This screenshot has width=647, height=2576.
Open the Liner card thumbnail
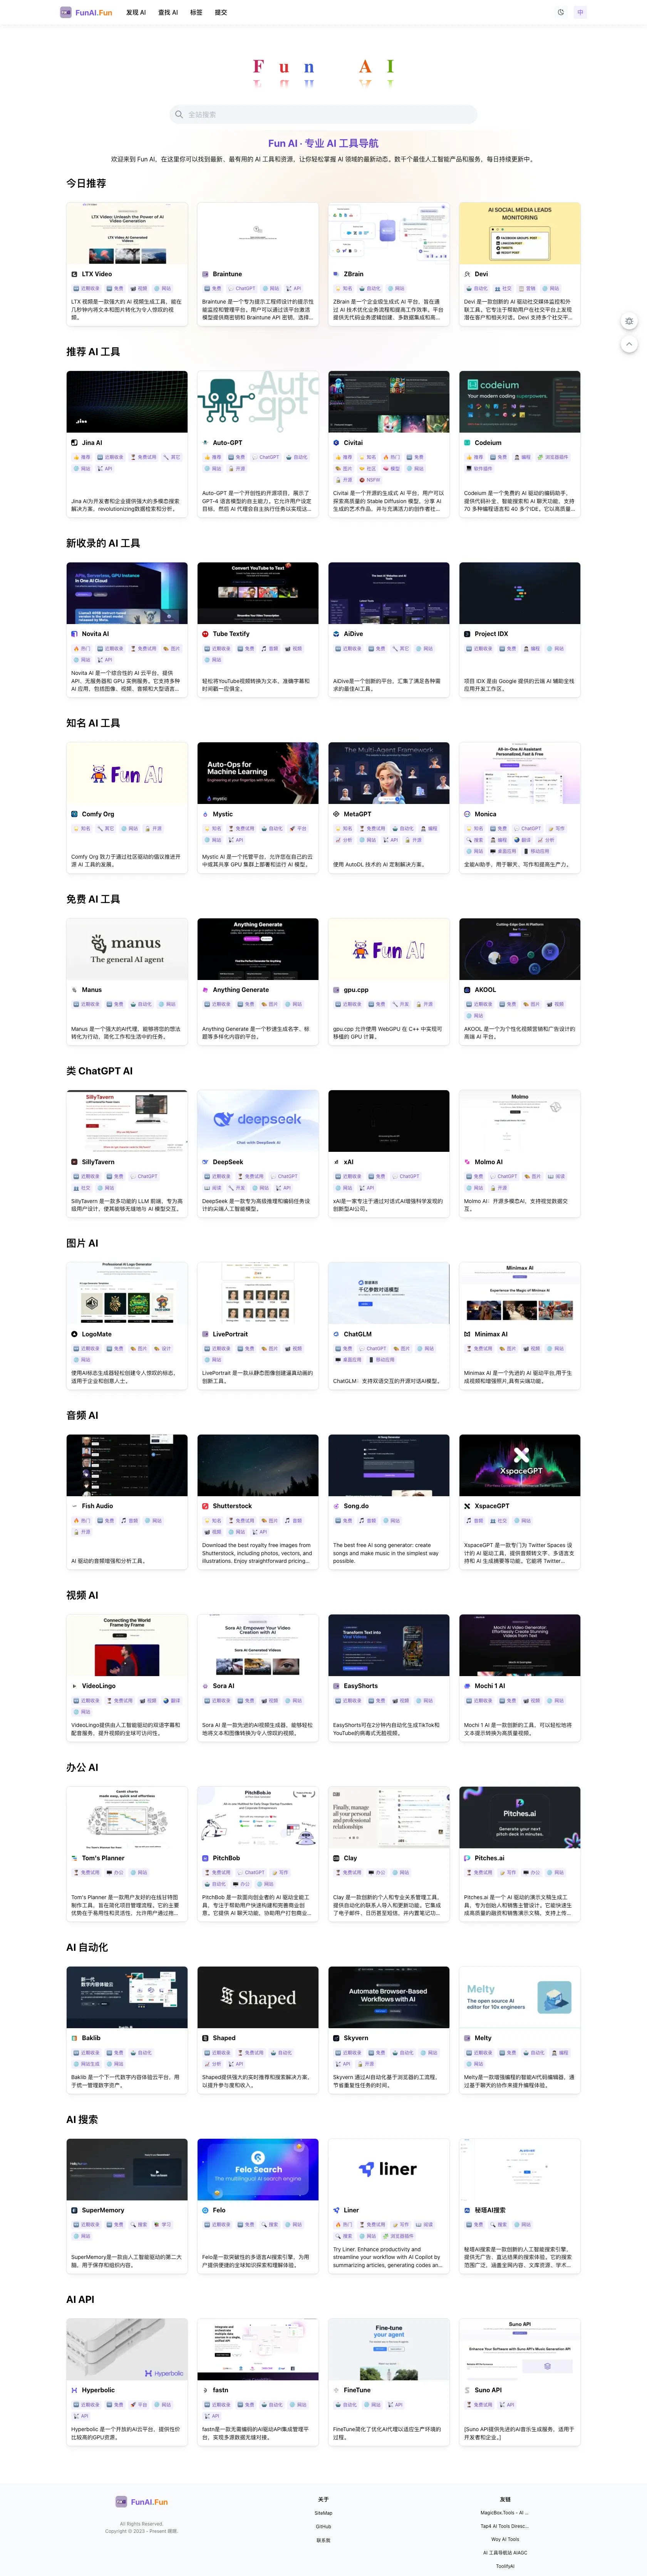pos(389,2169)
